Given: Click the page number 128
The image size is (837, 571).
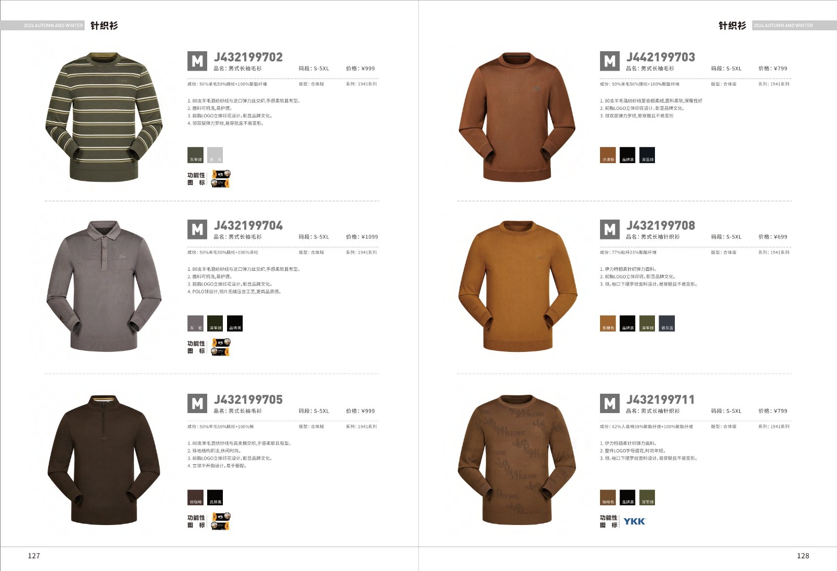Looking at the screenshot, I should (803, 556).
